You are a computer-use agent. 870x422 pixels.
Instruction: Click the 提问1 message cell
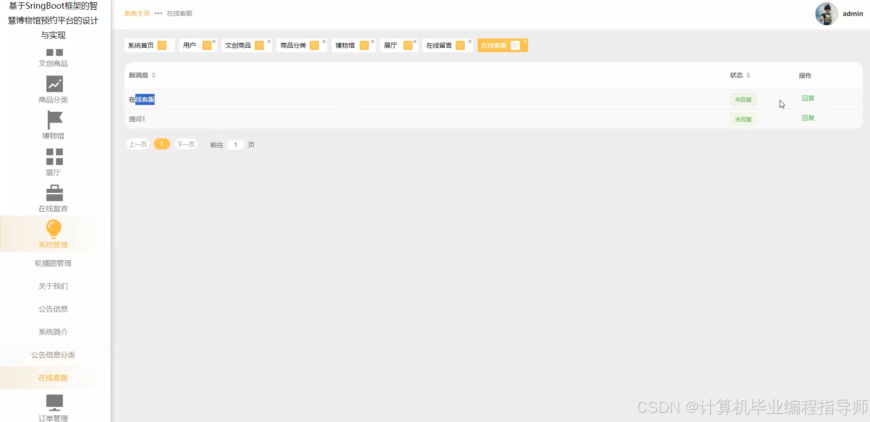tap(137, 119)
